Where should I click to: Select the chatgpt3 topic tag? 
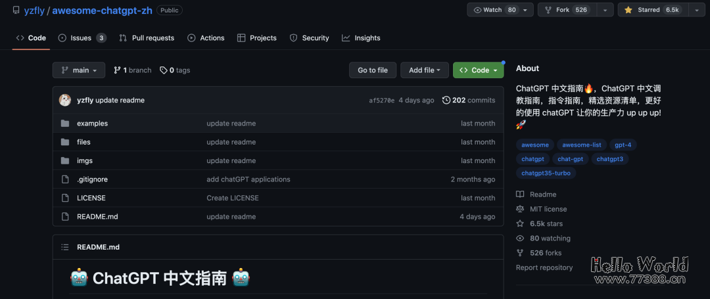[610, 159]
